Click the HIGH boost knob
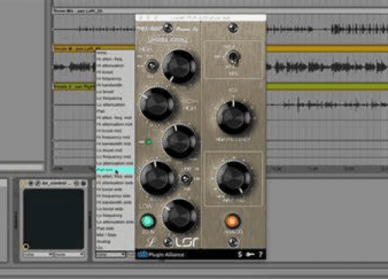Image resolution: width=388 pixels, height=279 pixels. click(x=157, y=104)
